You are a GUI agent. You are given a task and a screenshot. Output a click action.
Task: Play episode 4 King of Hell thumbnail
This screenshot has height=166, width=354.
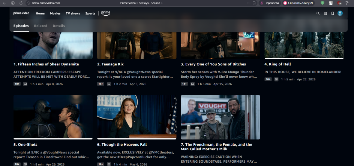click(304, 45)
